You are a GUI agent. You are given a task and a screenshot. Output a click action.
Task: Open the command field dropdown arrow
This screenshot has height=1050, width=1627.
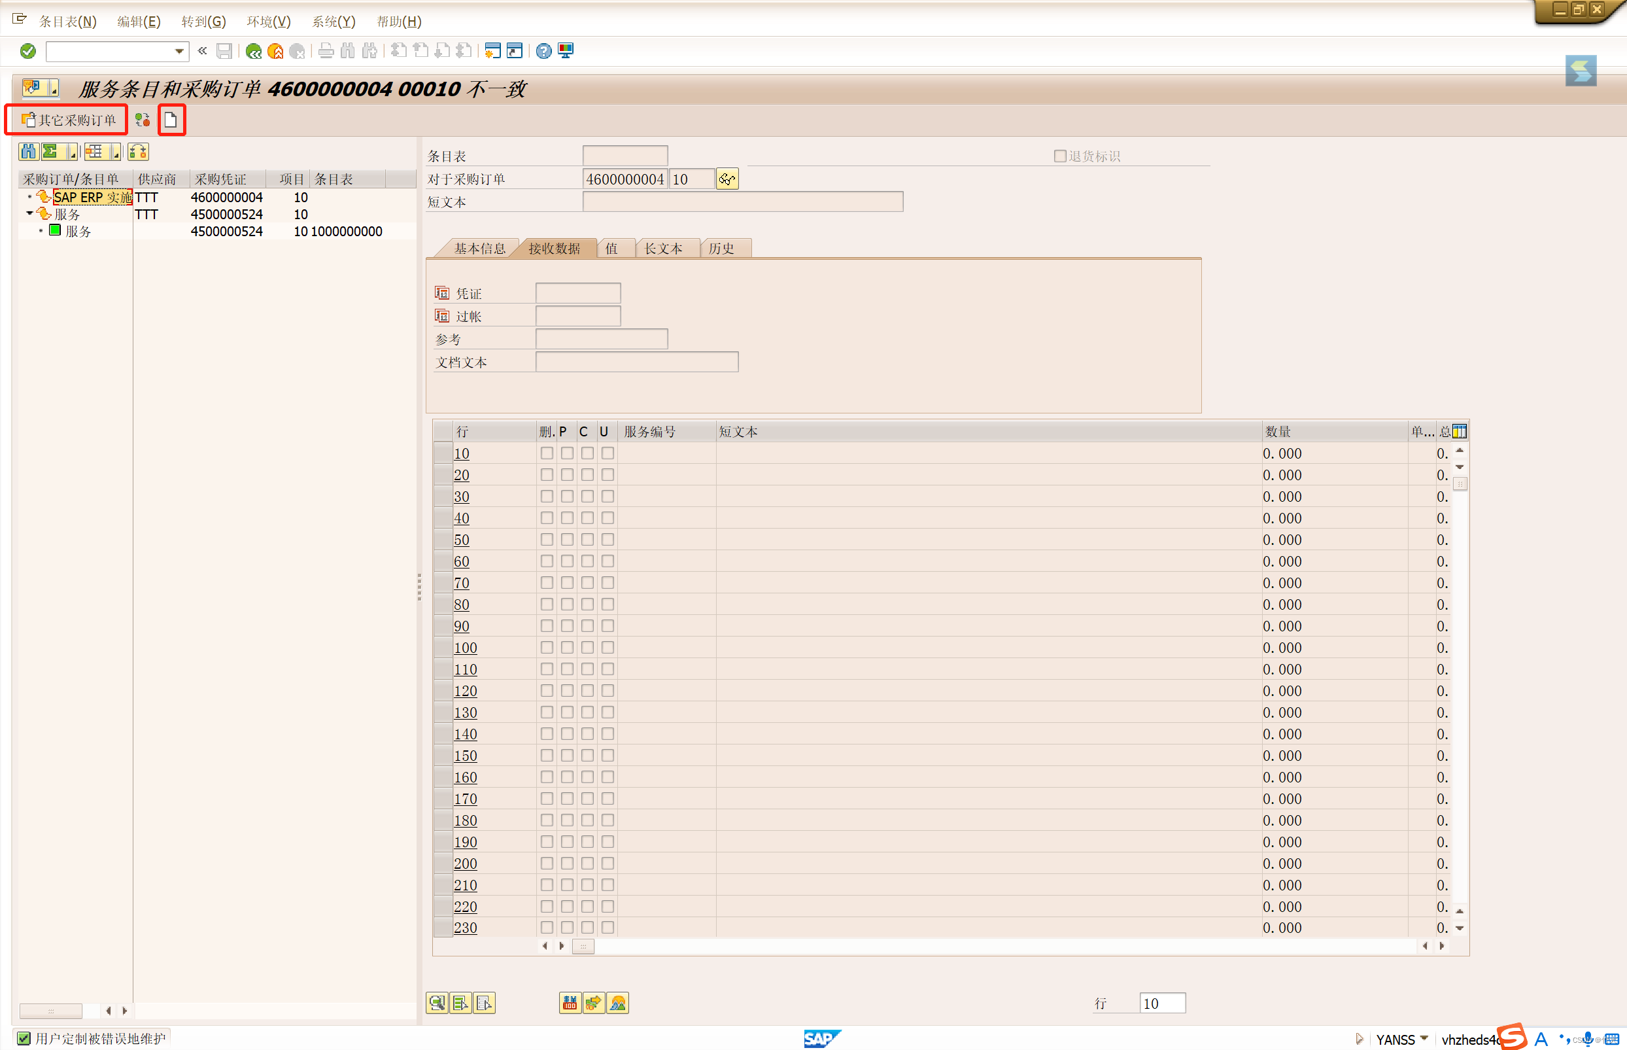pos(179,51)
